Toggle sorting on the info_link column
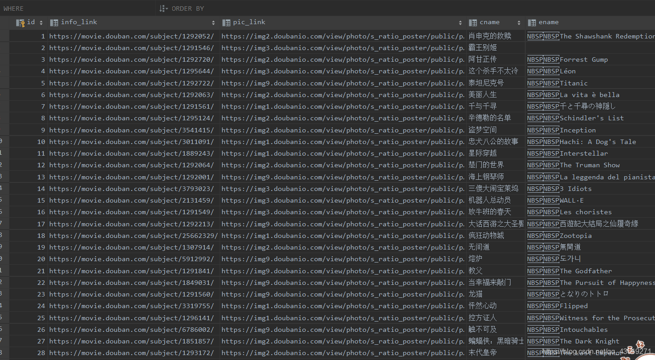This screenshot has height=360, width=655. (213, 22)
